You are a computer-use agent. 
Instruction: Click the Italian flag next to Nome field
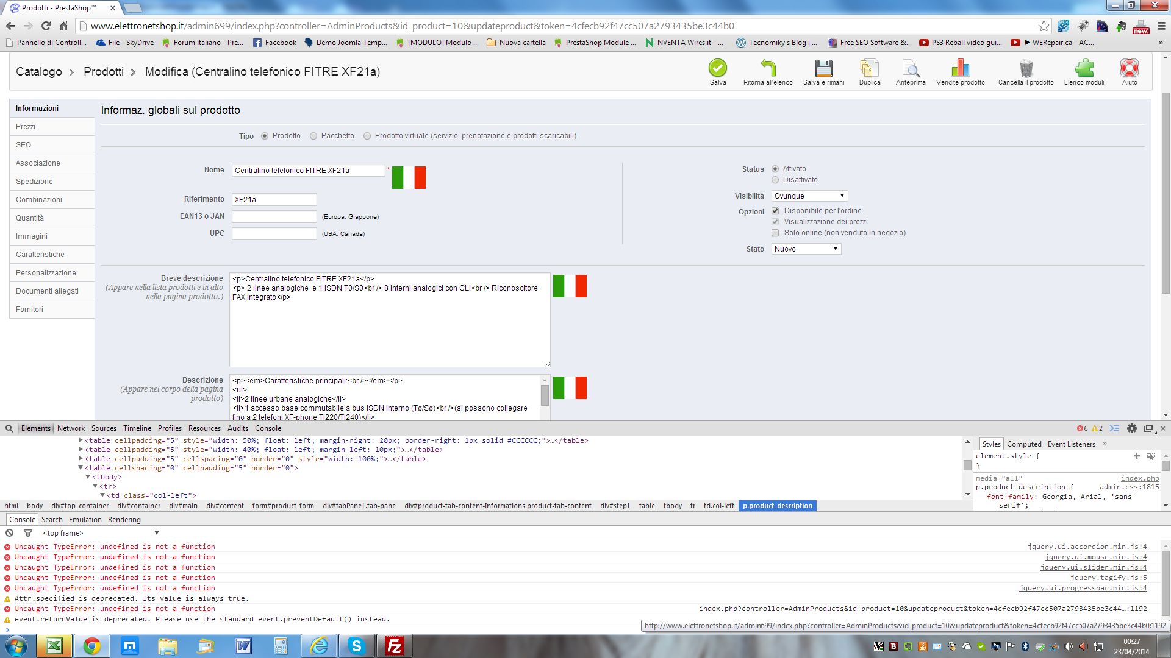click(x=409, y=177)
